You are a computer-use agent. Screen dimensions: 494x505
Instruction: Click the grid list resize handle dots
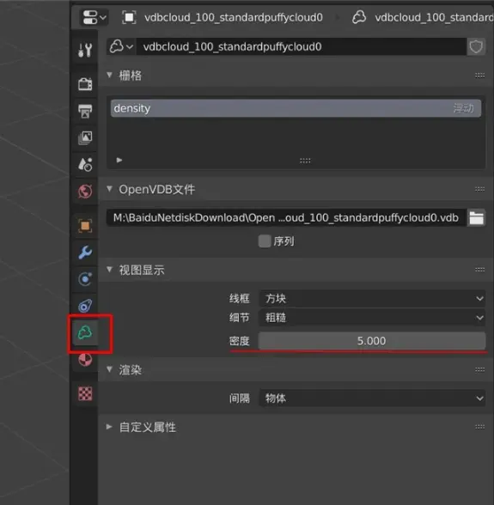pos(305,161)
